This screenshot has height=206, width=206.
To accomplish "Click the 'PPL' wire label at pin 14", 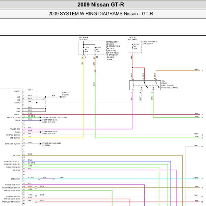I will click(30, 128).
